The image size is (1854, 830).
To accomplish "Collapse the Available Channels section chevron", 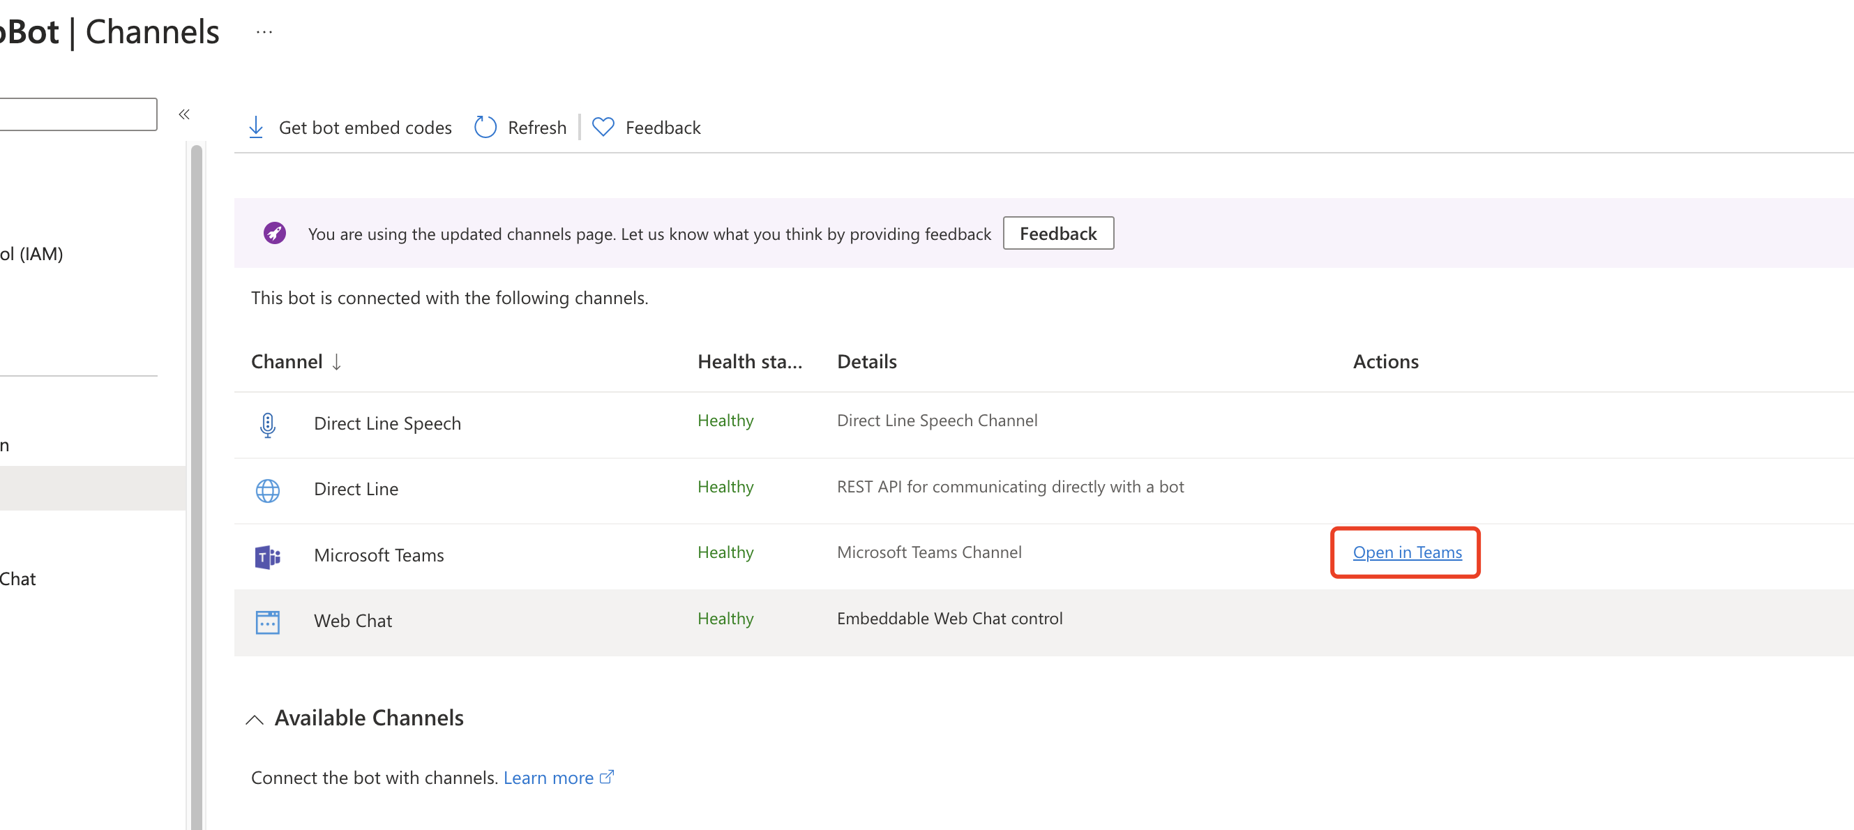I will [255, 719].
